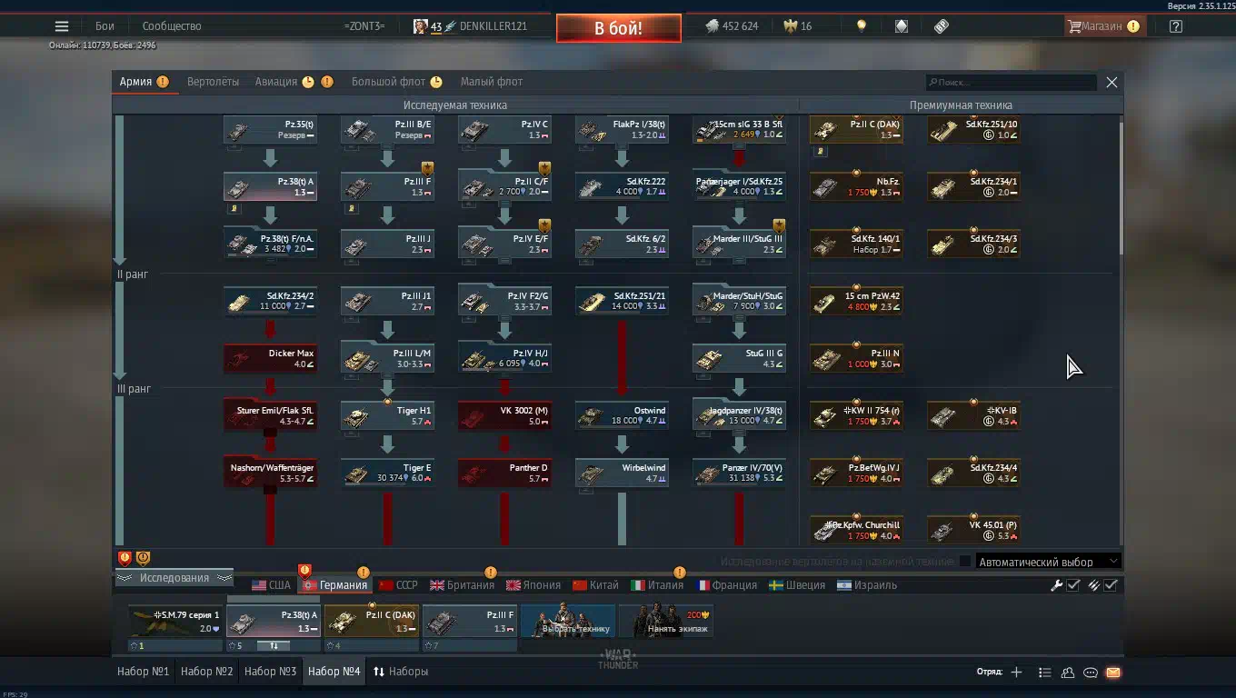
Task: Open the tickets icon in the top bar
Action: tap(942, 26)
